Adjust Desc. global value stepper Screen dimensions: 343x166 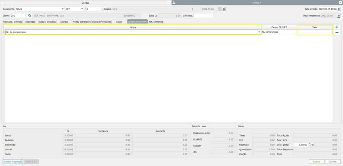(x=309, y=144)
